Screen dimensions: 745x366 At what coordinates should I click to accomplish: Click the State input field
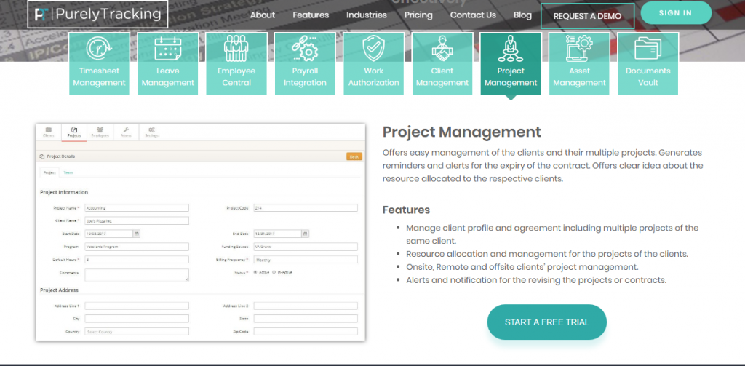[306, 319]
